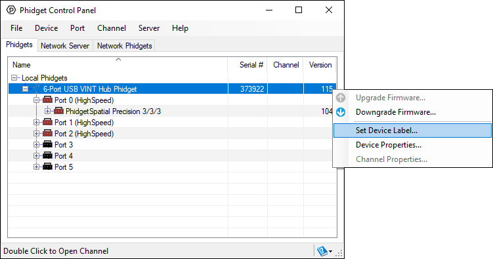Maximize the Phidget Control Panel window
This screenshot has width=493, height=259.
(299, 10)
